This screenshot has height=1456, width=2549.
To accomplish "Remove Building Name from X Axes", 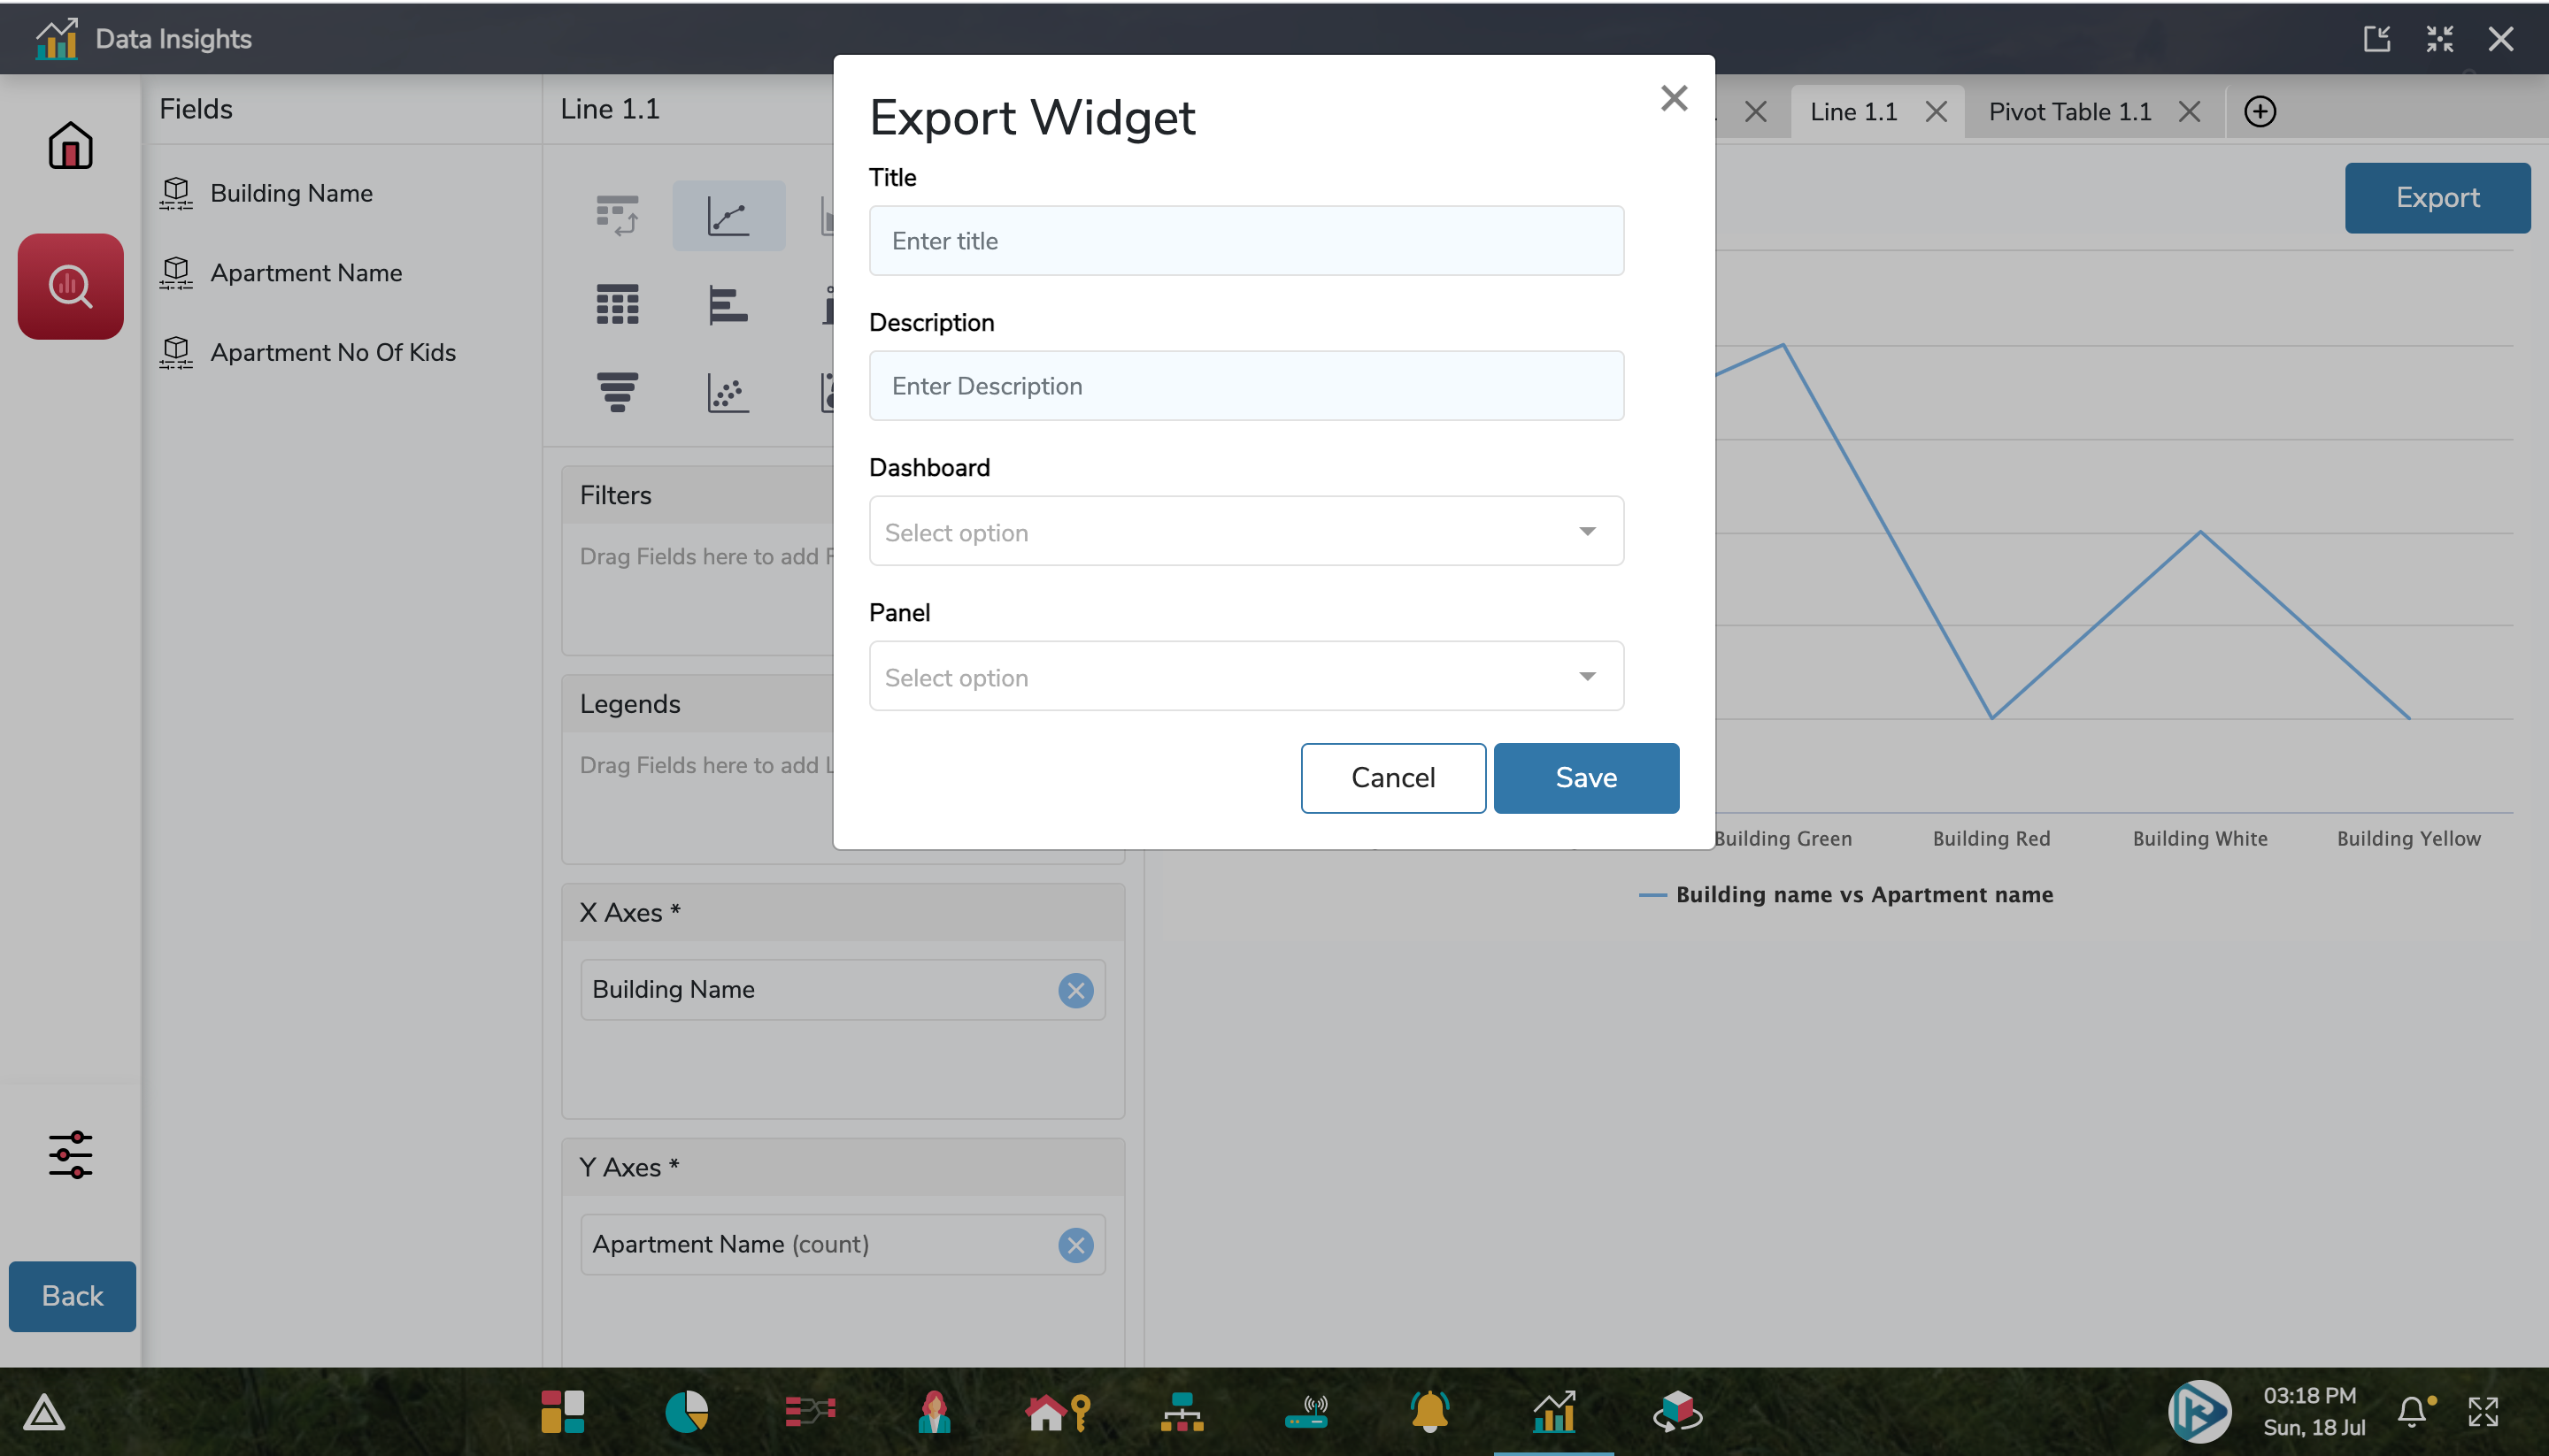I will tap(1076, 989).
